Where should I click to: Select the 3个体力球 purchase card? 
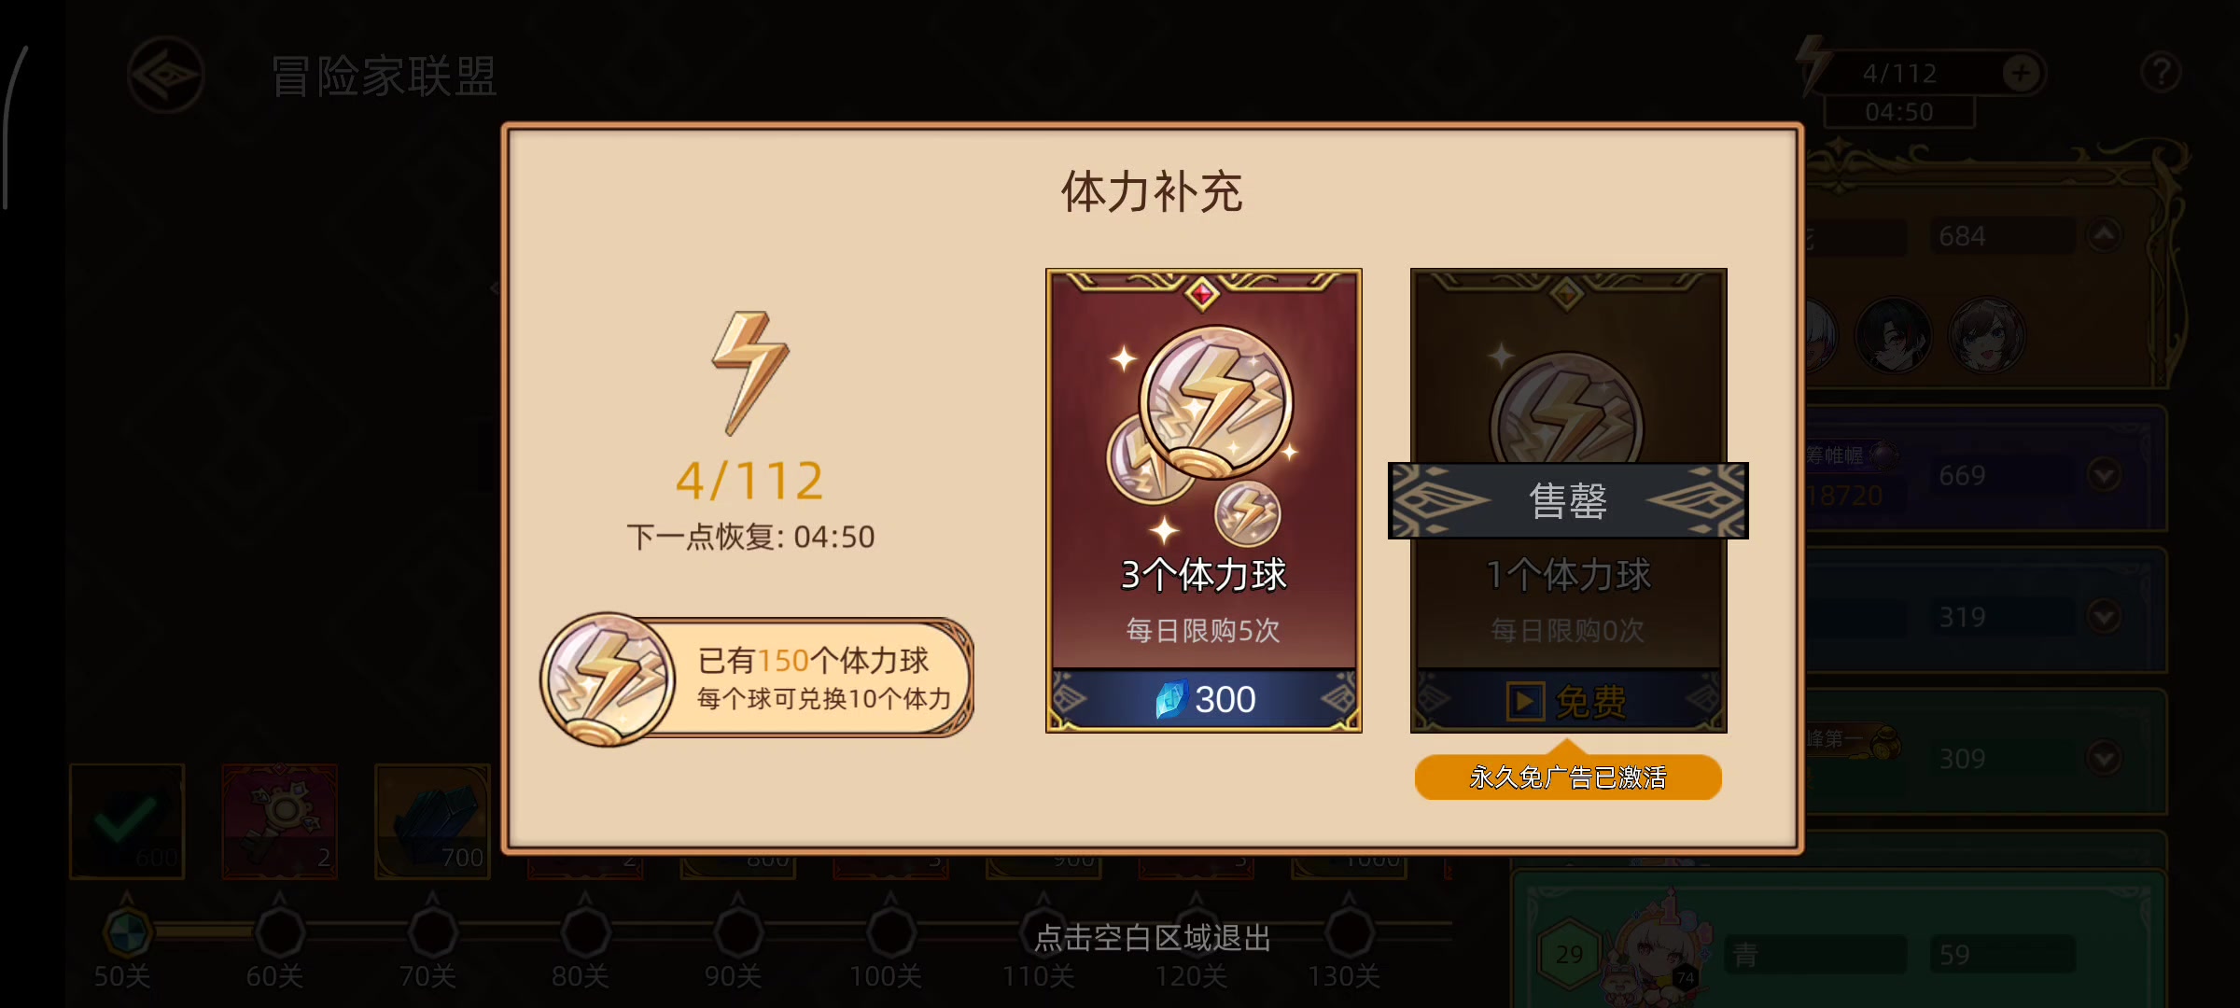pyautogui.click(x=1204, y=500)
